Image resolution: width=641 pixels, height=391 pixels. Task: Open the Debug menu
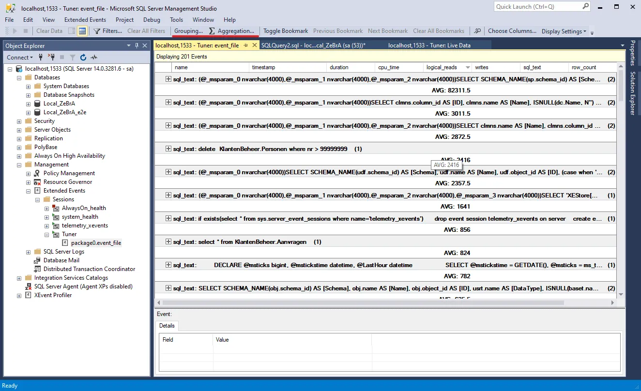tap(152, 20)
